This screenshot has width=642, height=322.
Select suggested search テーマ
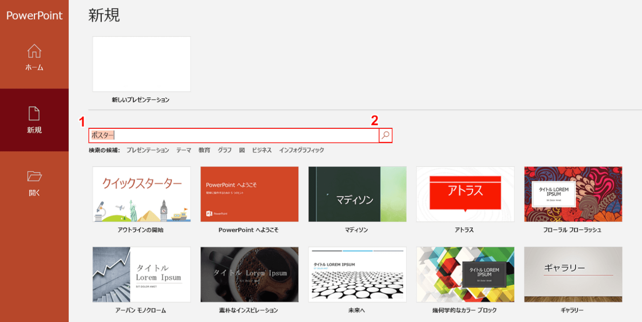(x=184, y=150)
